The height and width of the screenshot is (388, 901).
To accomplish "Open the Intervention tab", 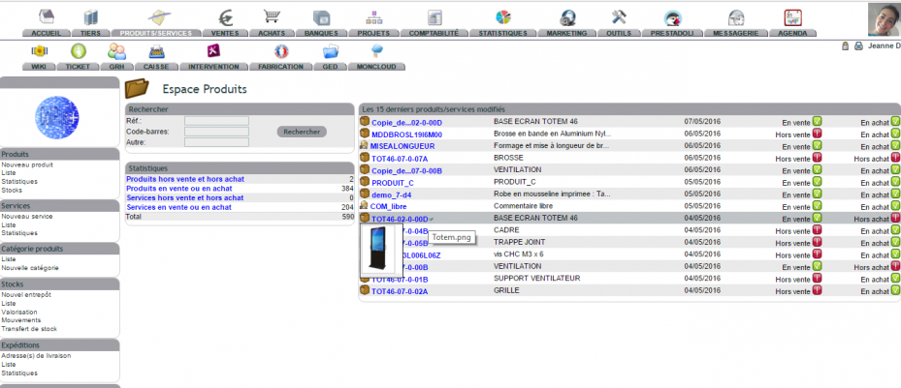I will 213,67.
